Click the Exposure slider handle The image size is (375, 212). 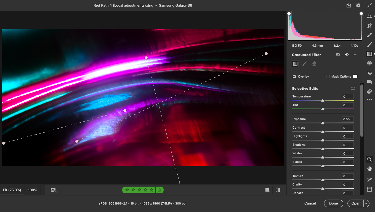323,123
